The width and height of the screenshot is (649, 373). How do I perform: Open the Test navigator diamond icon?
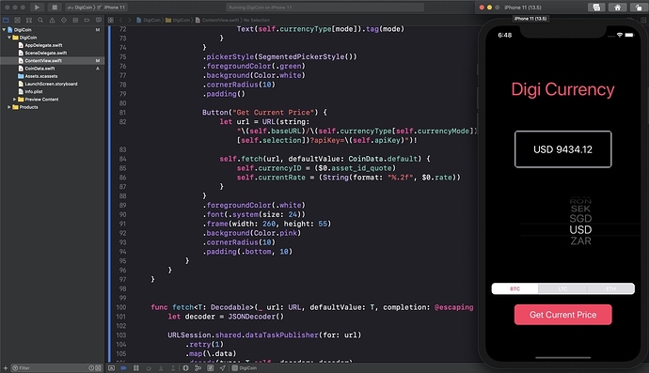click(64, 20)
